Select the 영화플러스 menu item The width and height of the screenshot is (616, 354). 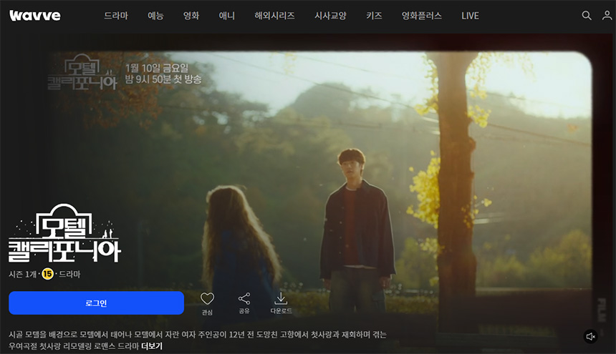(422, 16)
